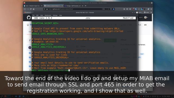Open Konsole View menu
The height and width of the screenshot is (98, 174).
(x=42, y=15)
